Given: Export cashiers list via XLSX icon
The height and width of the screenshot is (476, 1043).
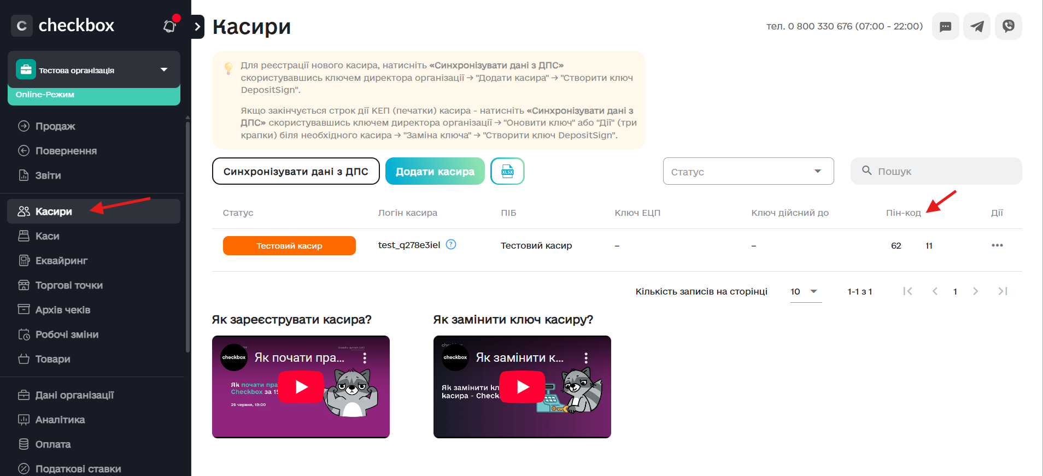Looking at the screenshot, I should (507, 171).
